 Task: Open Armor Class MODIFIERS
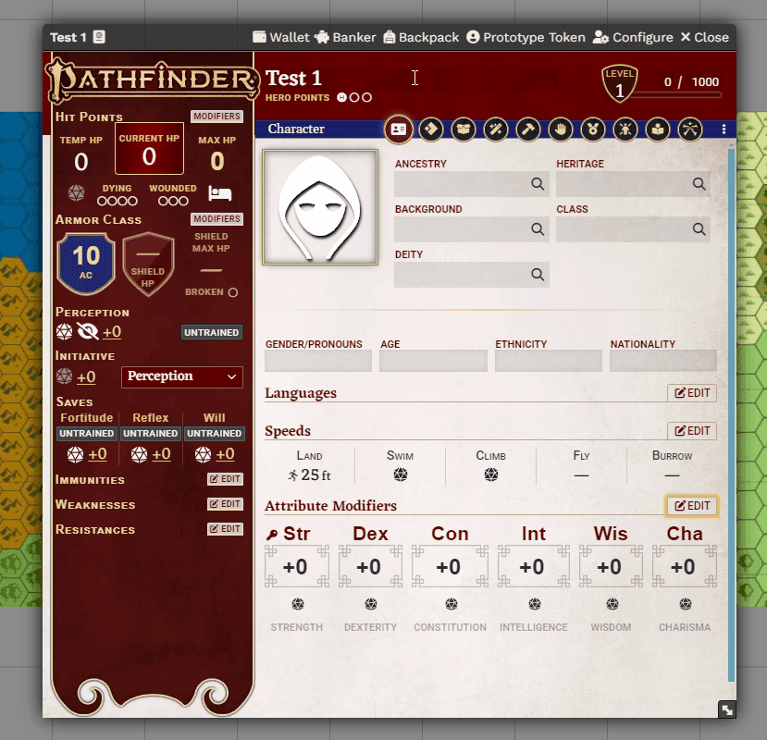[x=216, y=218]
